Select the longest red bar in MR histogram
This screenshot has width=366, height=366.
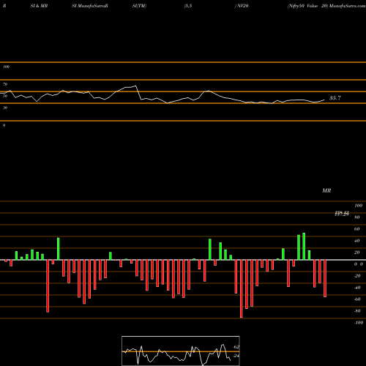click(242, 288)
